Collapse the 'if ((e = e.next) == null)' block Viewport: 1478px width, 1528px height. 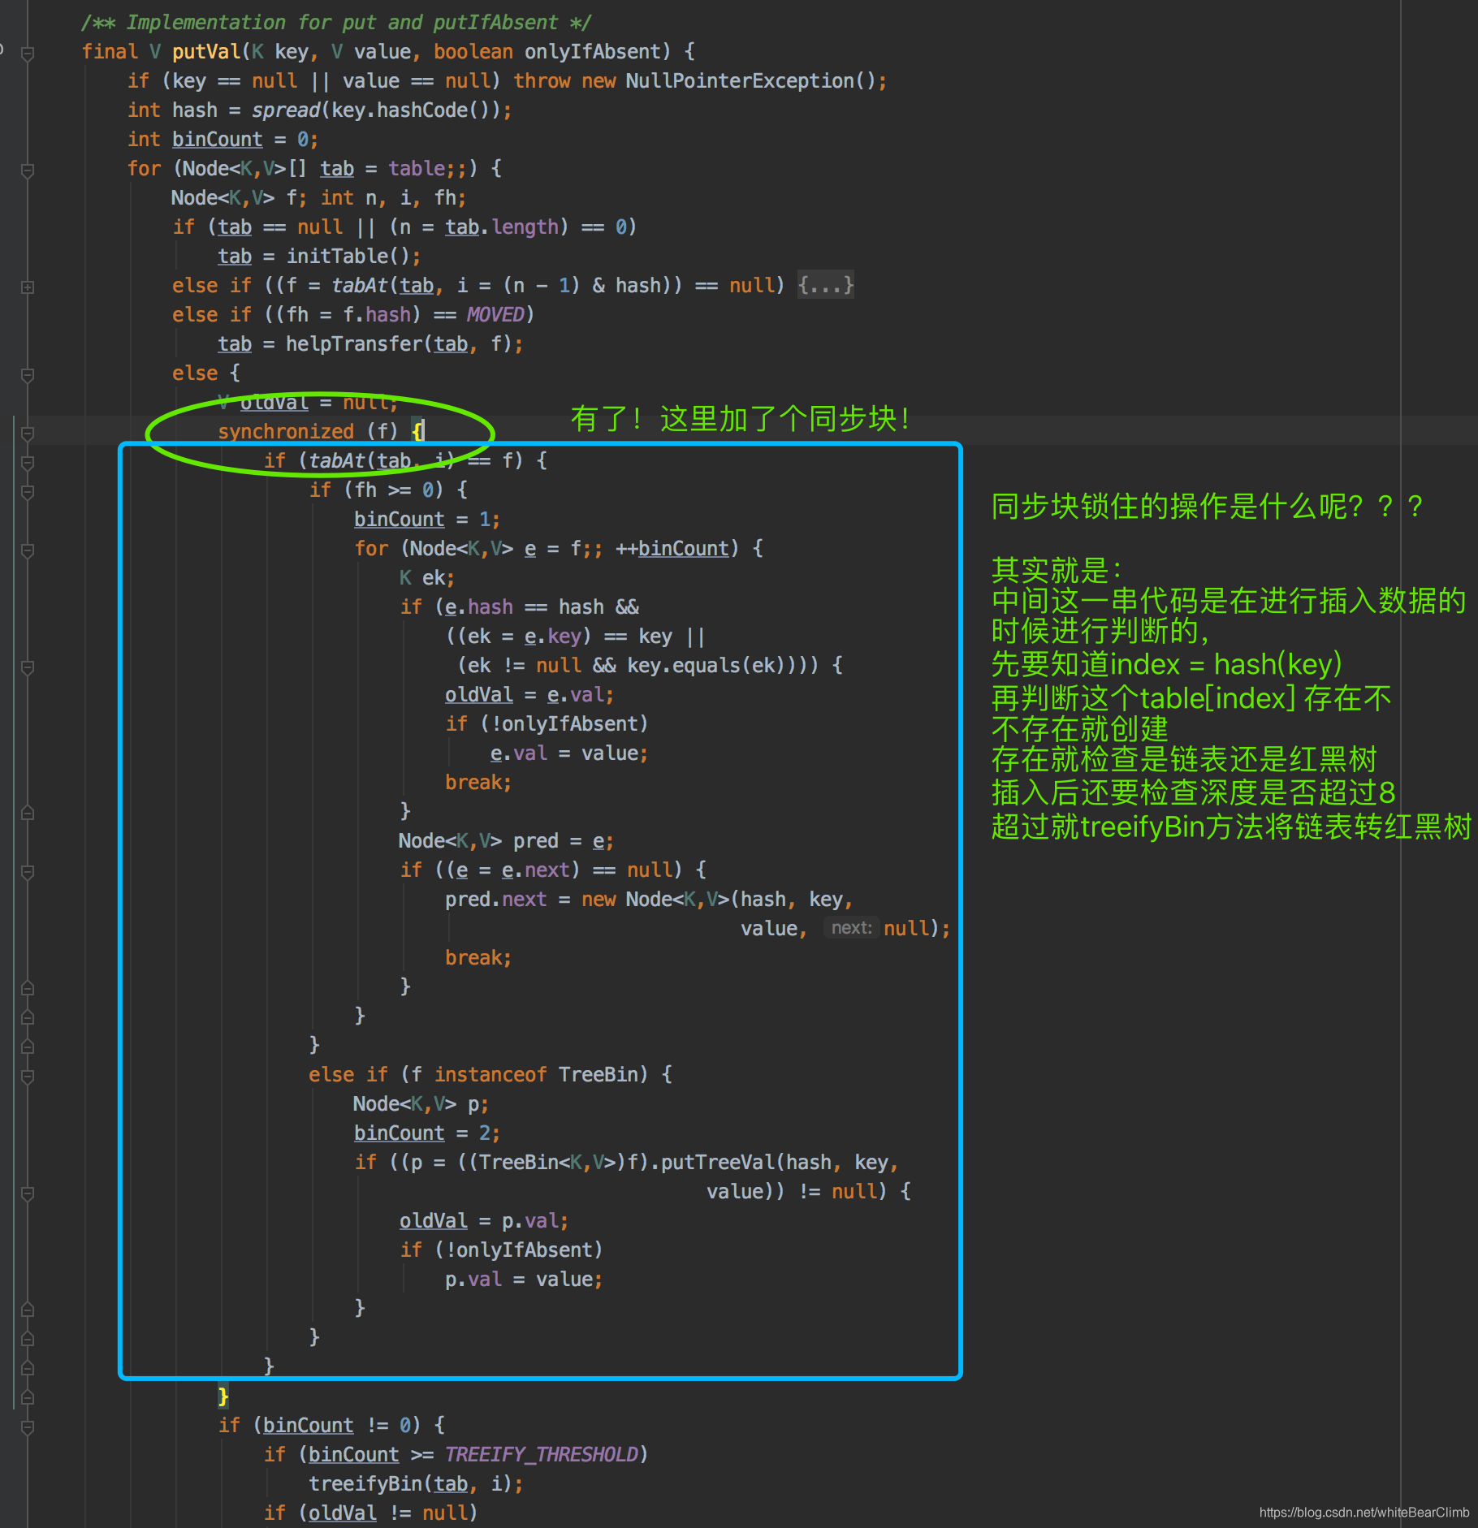click(x=28, y=871)
